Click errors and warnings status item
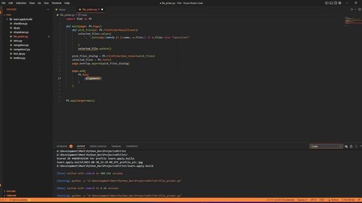The image size is (362, 203). [3, 200]
